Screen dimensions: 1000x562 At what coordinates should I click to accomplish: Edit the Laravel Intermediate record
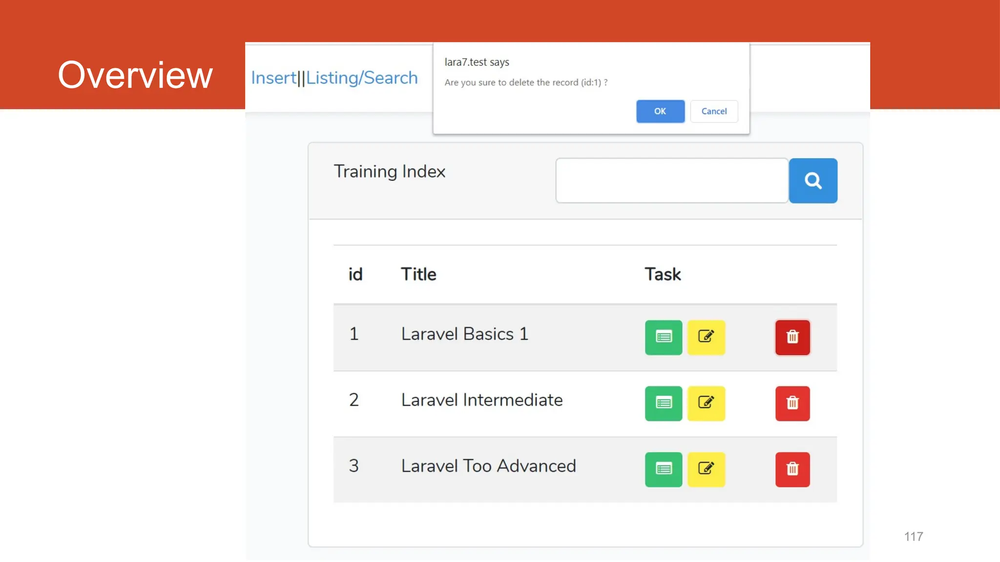tap(706, 403)
